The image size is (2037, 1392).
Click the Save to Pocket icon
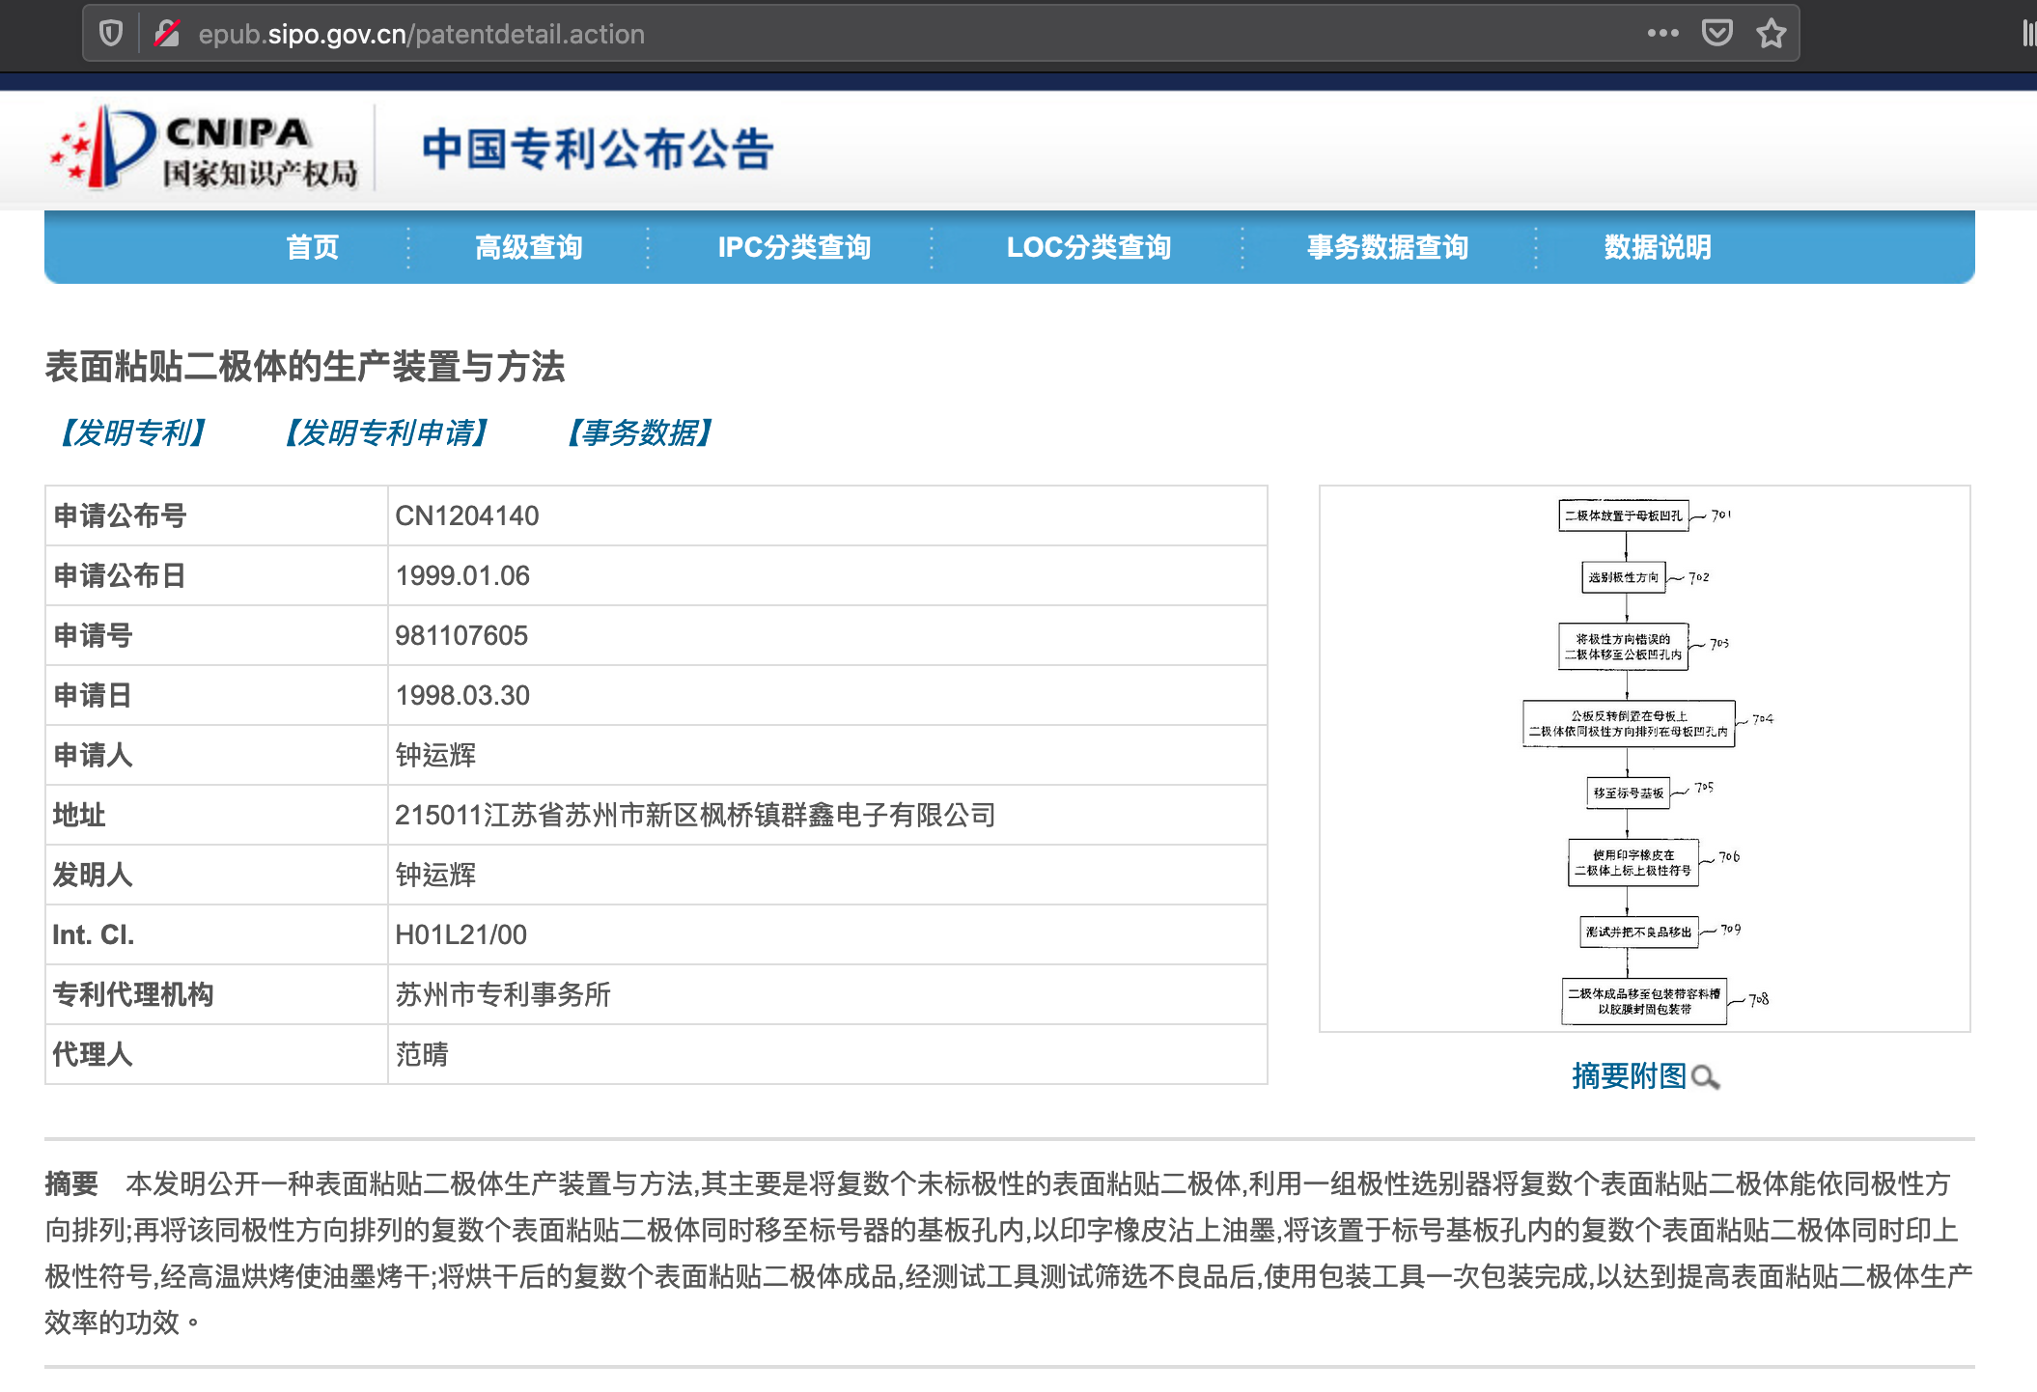tap(1716, 34)
